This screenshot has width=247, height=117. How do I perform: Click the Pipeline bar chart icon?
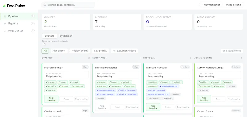[x=5, y=16]
